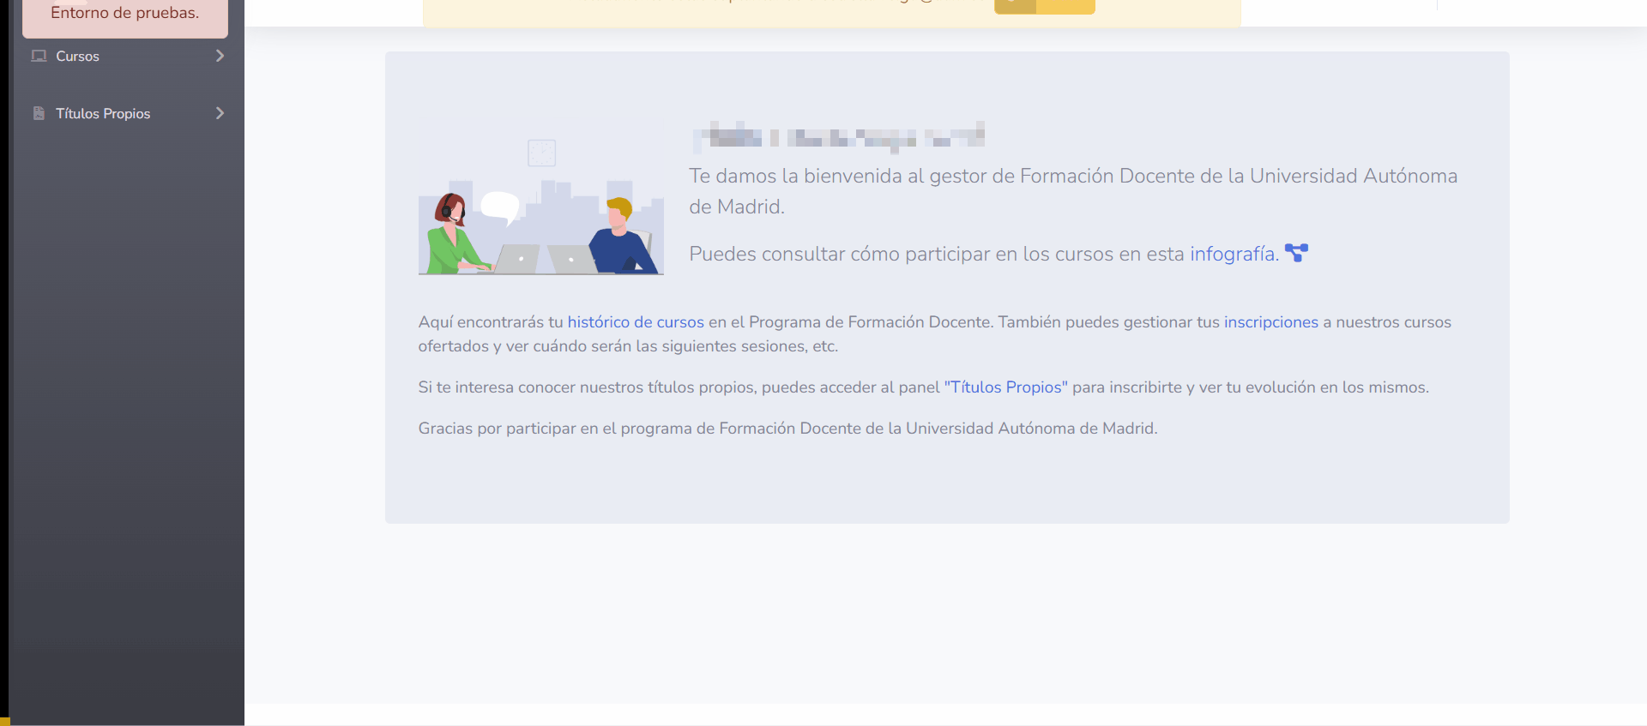Click the Entorno de pruebas notice
Image resolution: width=1647 pixels, height=726 pixels.
[x=124, y=15]
